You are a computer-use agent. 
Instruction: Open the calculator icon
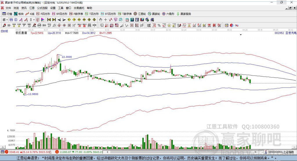(x=132, y=20)
